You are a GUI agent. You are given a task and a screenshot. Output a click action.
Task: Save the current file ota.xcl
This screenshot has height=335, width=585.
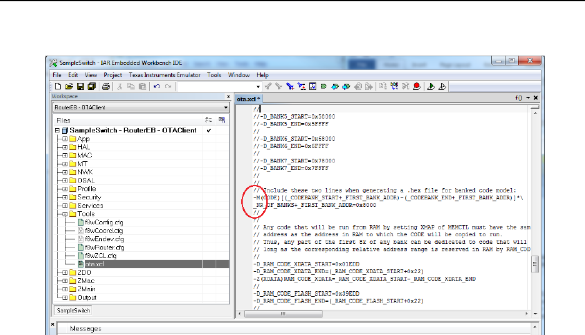[x=80, y=86]
